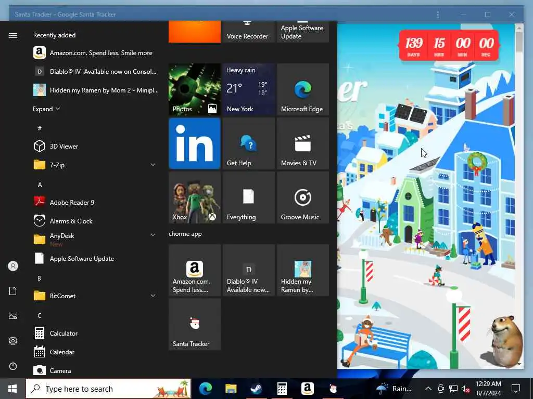The image size is (533, 399).
Task: Open the network tray icon
Action: tap(453, 389)
